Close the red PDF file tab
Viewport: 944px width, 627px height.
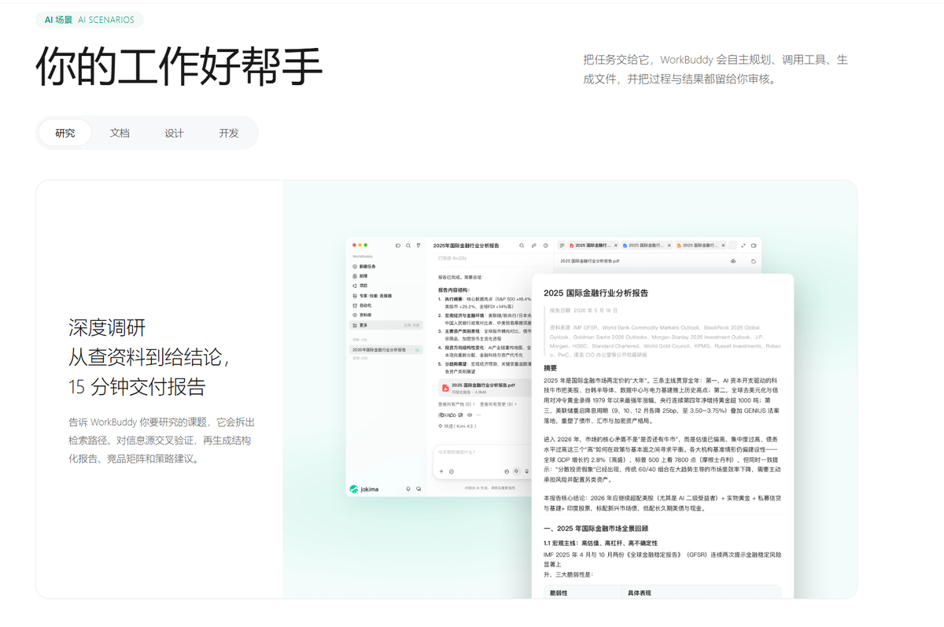pos(616,245)
